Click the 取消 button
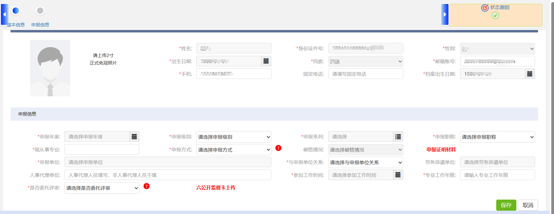The width and height of the screenshot is (554, 214). click(x=528, y=205)
